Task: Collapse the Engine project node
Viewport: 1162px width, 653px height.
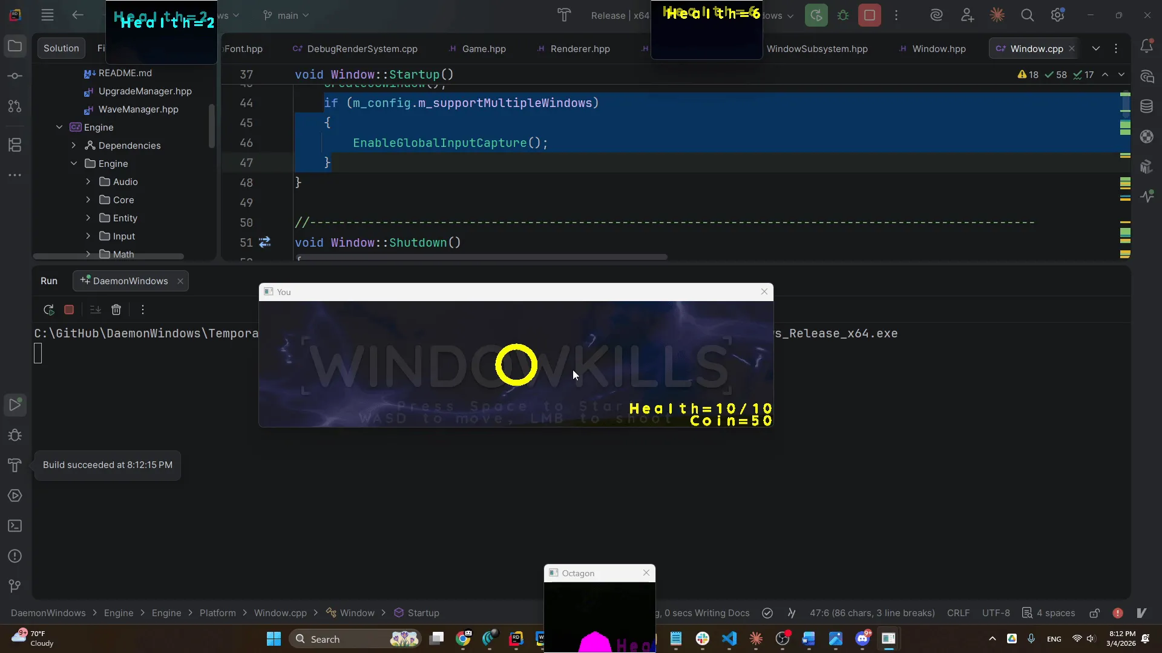Action: click(x=59, y=127)
